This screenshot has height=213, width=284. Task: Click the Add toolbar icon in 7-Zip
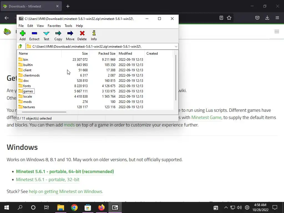coord(22,33)
